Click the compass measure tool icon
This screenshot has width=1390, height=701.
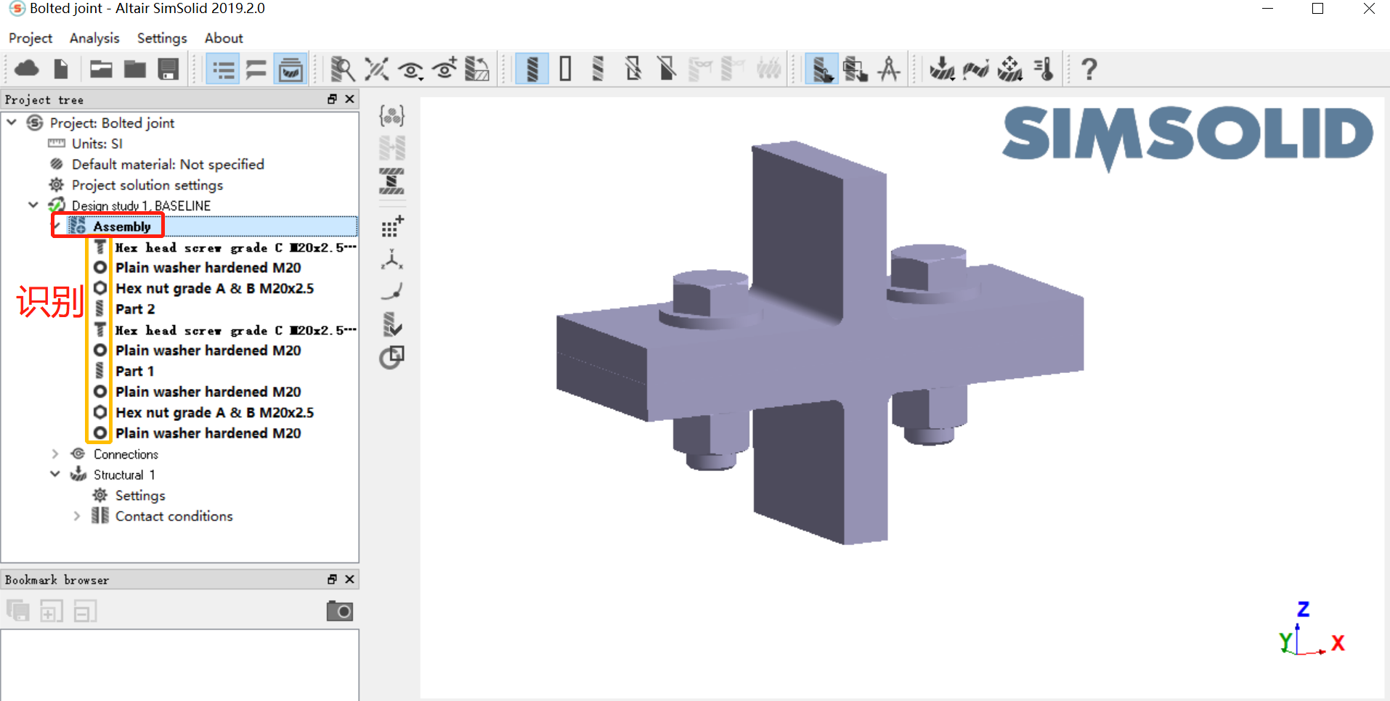[889, 70]
